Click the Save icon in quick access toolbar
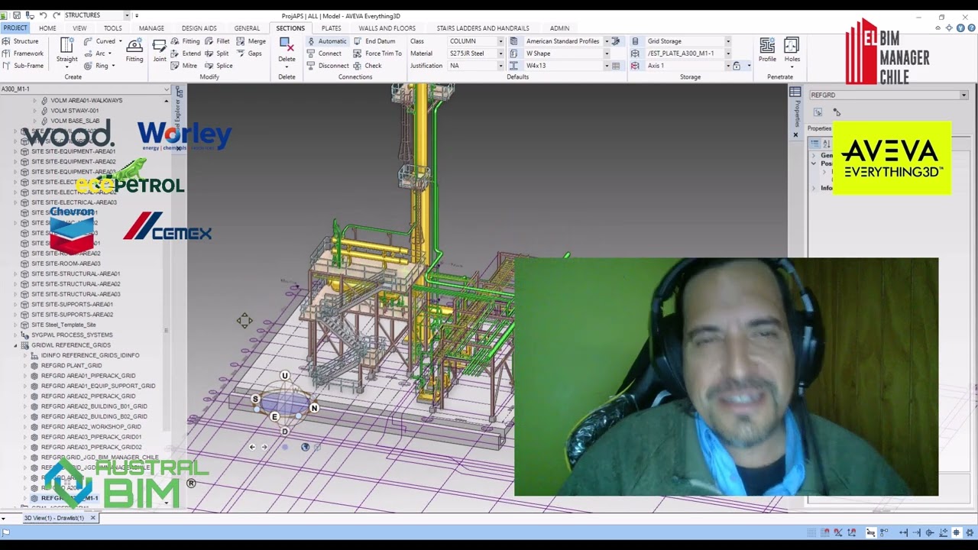This screenshot has width=978, height=550. (x=17, y=15)
